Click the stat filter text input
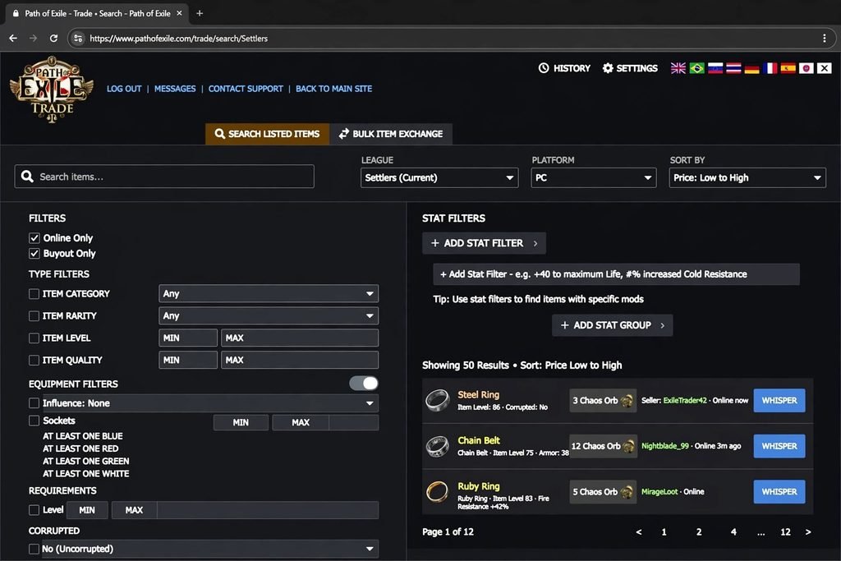 pyautogui.click(x=616, y=274)
